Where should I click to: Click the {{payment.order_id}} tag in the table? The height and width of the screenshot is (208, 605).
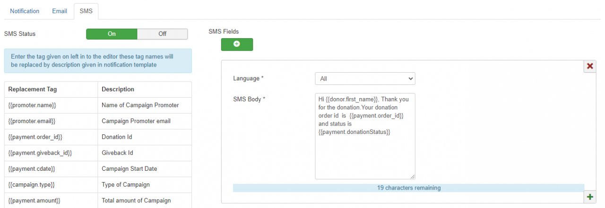35,137
